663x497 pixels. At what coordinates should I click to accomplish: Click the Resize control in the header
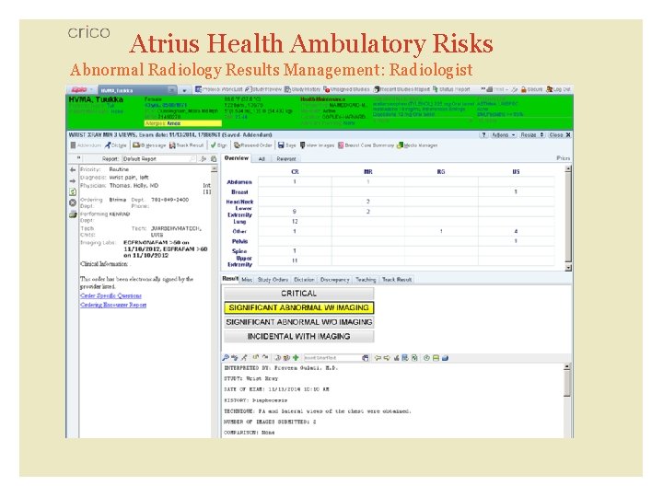(531, 134)
